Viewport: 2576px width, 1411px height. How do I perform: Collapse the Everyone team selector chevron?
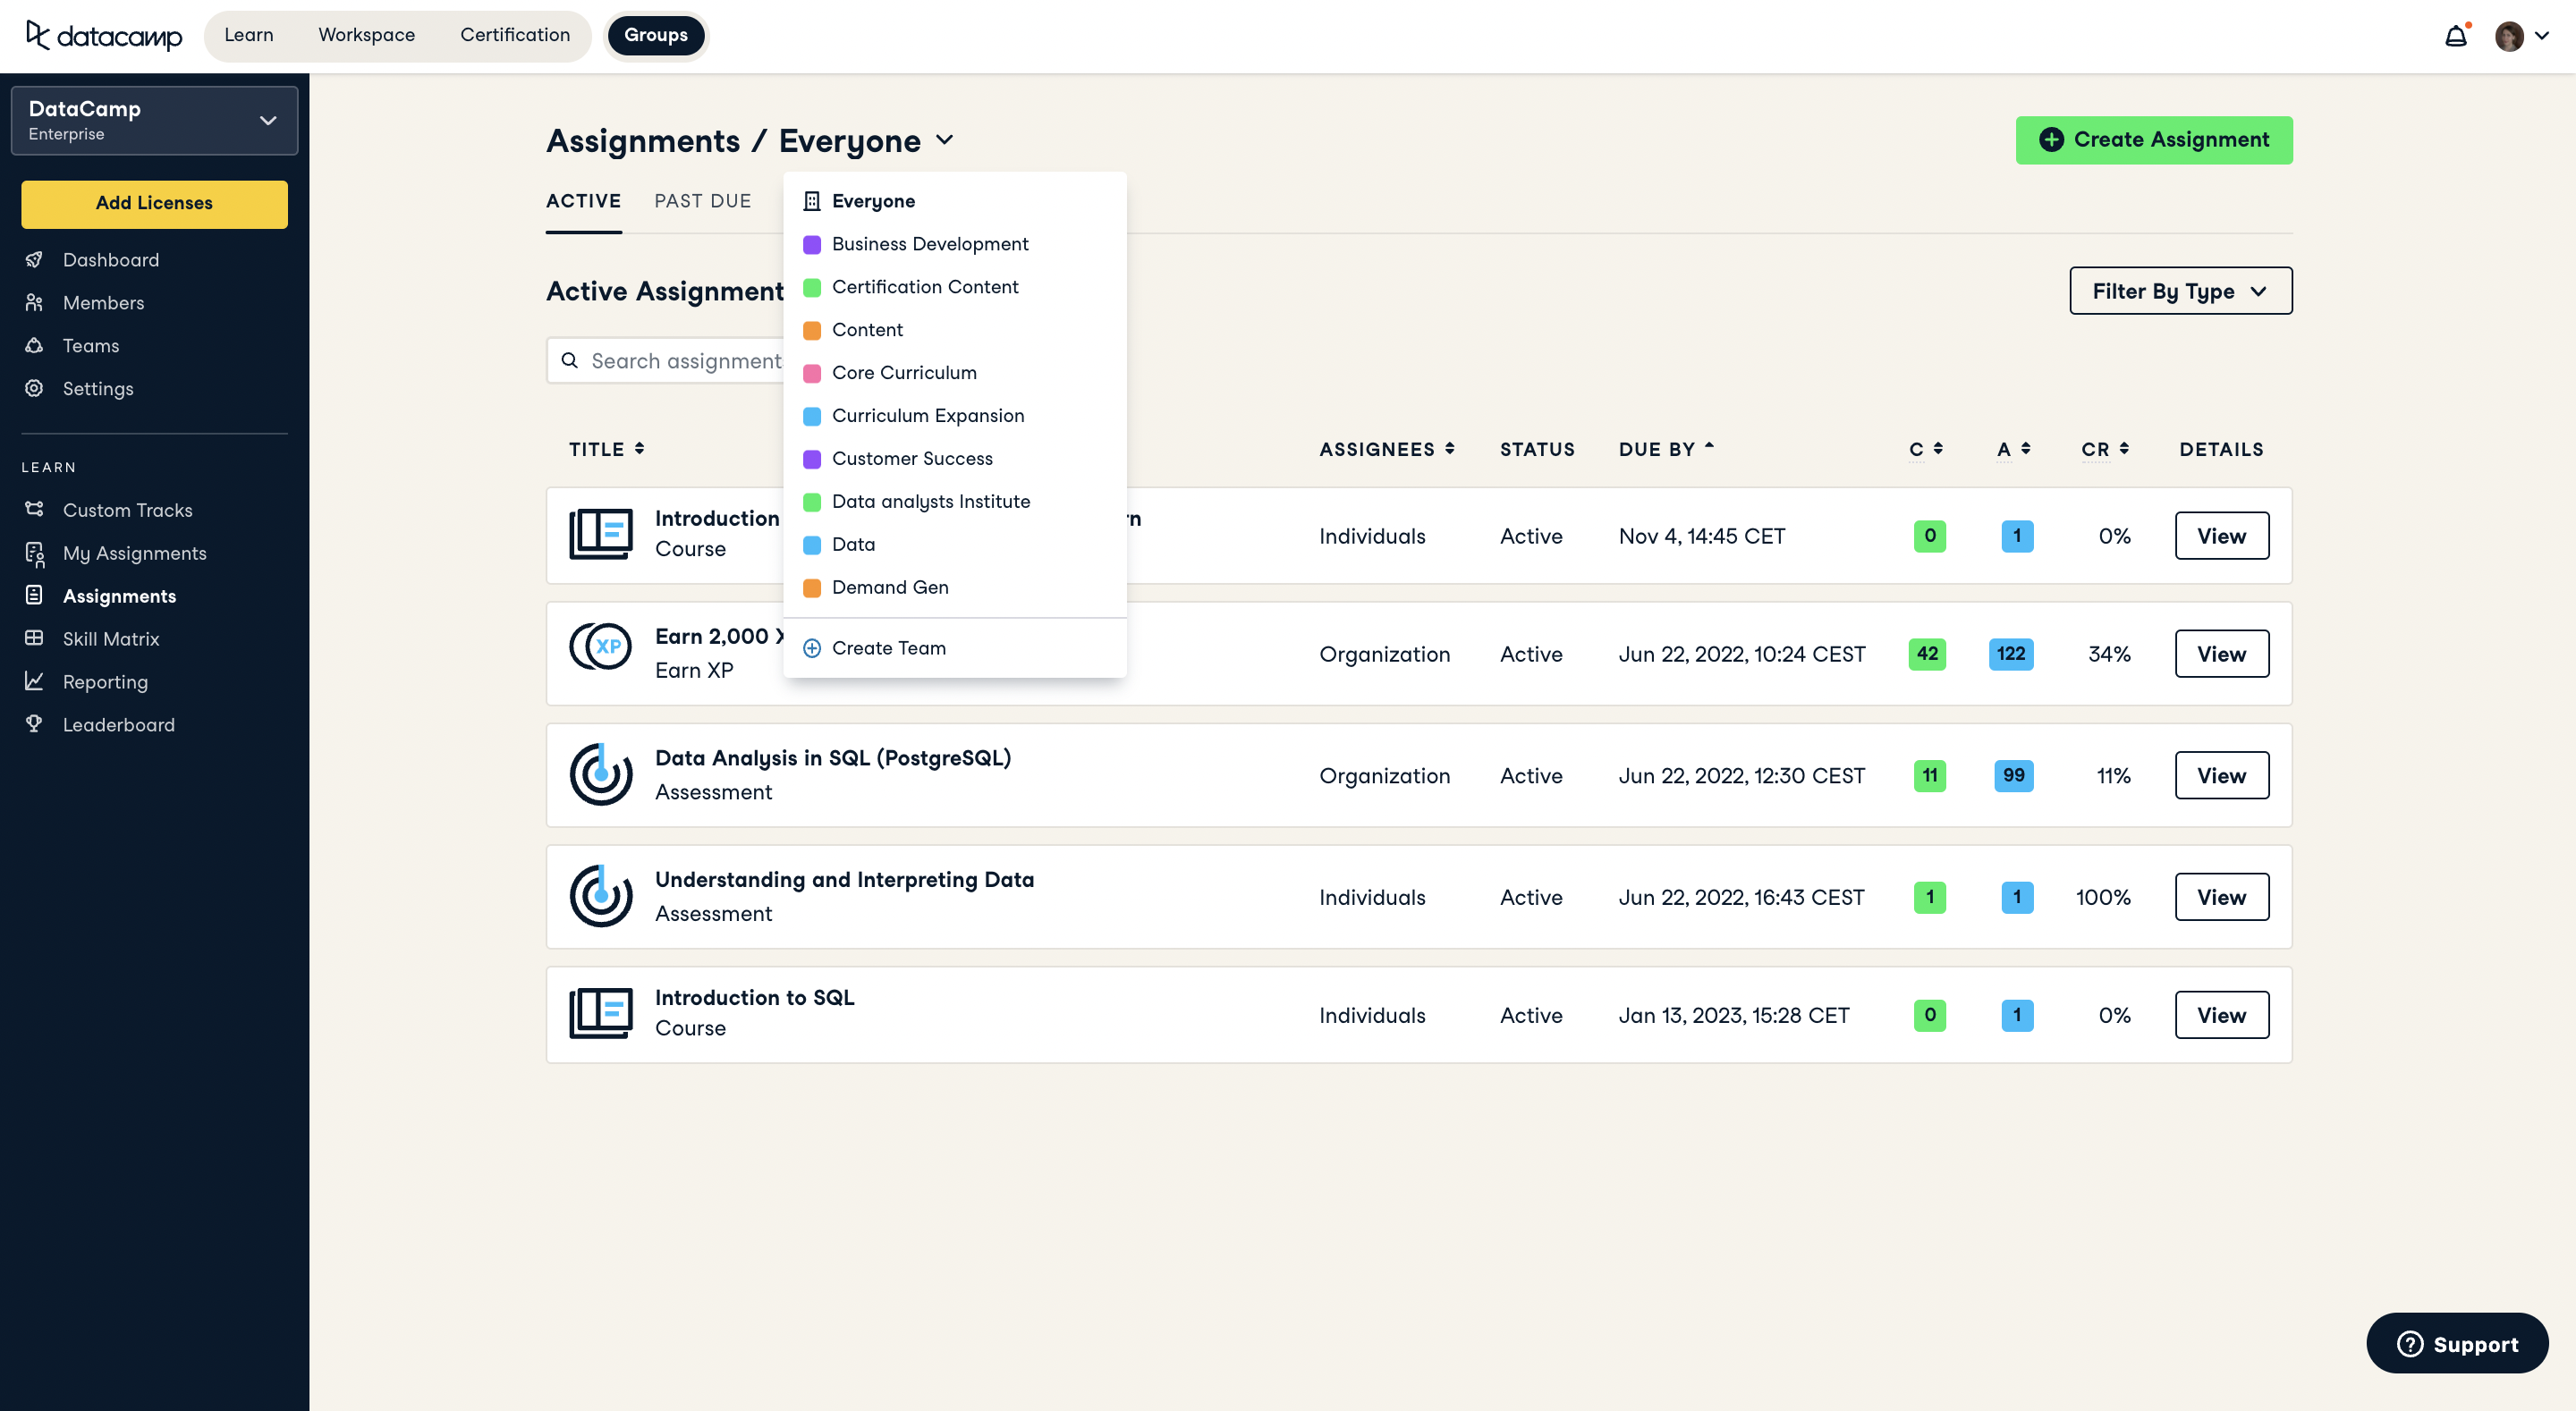945,140
